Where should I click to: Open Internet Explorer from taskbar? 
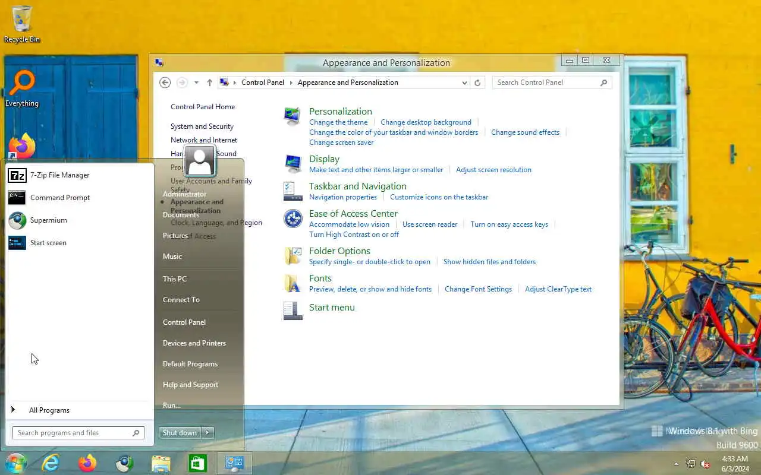click(51, 463)
